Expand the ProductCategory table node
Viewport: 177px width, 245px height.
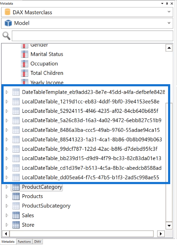coord(7,187)
